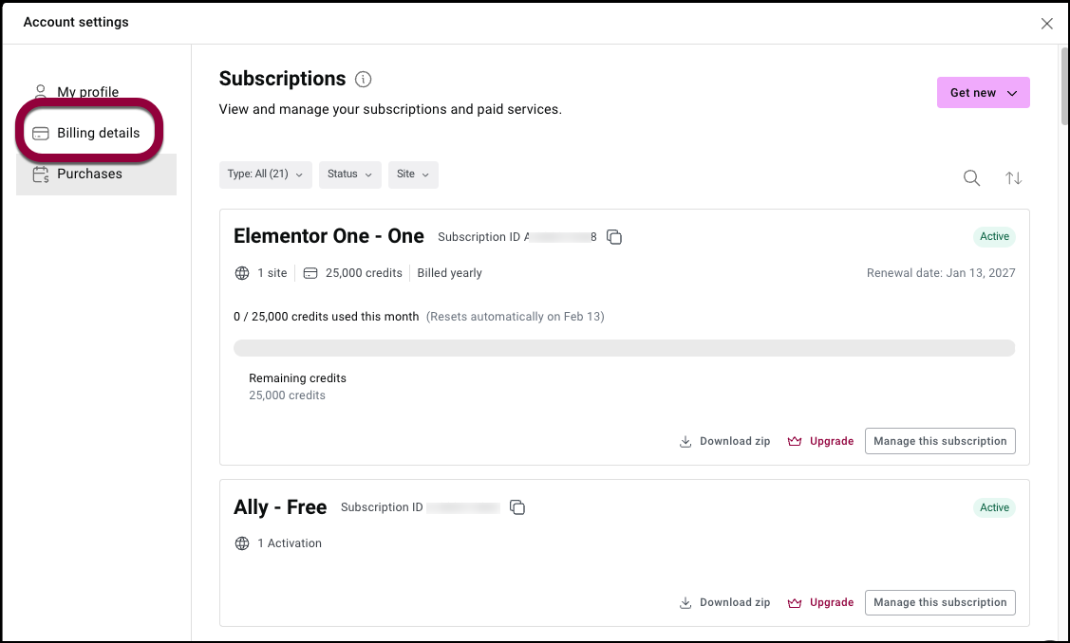Click the Billing details card icon
Screen dimensions: 1070x643
(41, 134)
